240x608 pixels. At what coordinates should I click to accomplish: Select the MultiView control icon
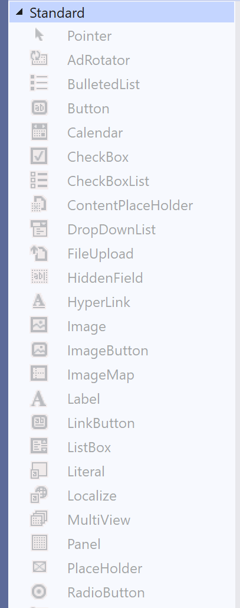tap(39, 519)
